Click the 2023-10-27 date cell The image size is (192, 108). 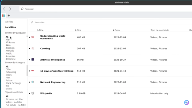point(120,60)
